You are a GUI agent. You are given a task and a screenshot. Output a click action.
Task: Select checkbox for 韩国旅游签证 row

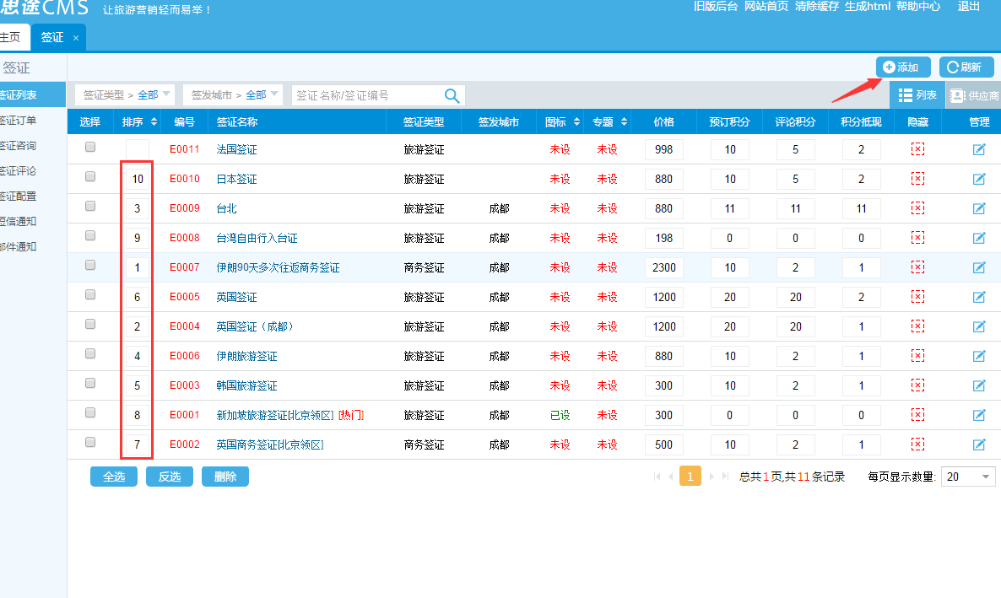90,383
